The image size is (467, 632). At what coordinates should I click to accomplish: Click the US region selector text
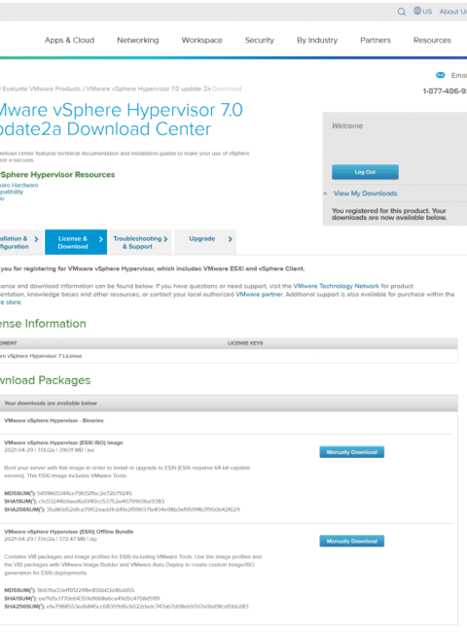[427, 12]
